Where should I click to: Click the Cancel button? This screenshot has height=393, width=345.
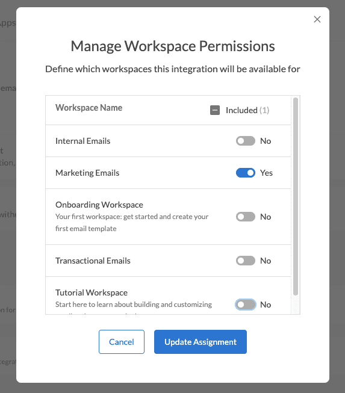[x=122, y=342]
